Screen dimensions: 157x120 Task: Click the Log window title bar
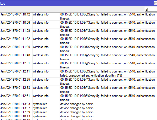pos(76,3)
